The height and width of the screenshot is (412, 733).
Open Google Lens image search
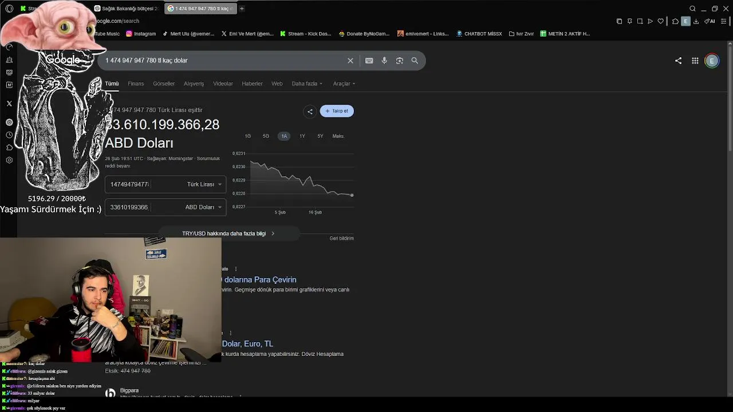(400, 61)
